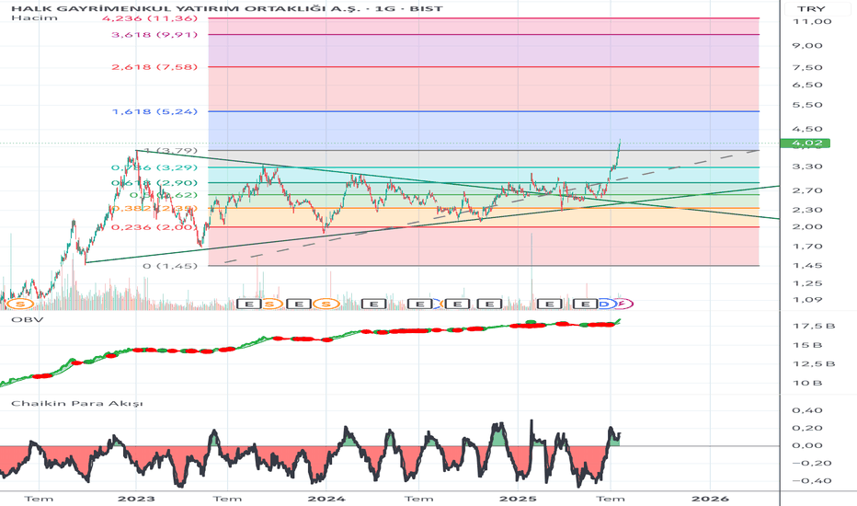The image size is (857, 506).
Task: Click the 5,50 value on the price axis
Action: [806, 105]
